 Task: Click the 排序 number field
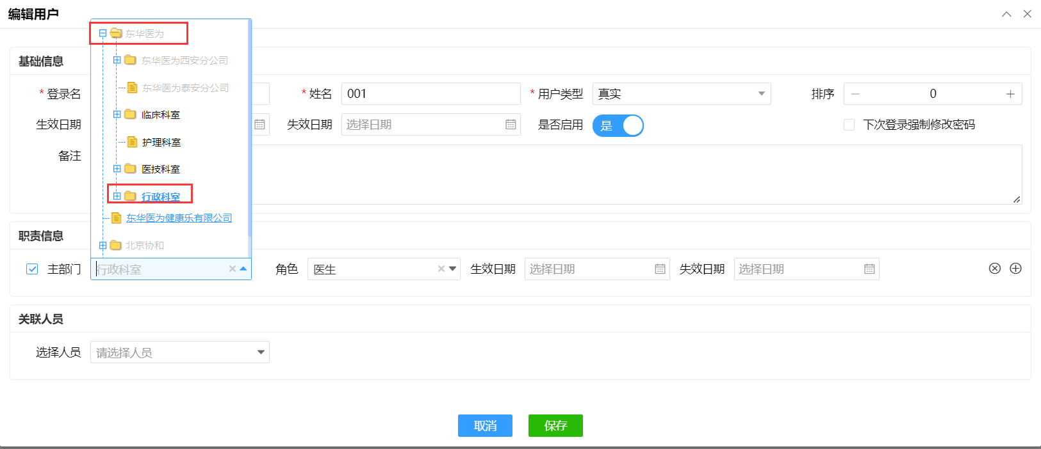[x=933, y=94]
